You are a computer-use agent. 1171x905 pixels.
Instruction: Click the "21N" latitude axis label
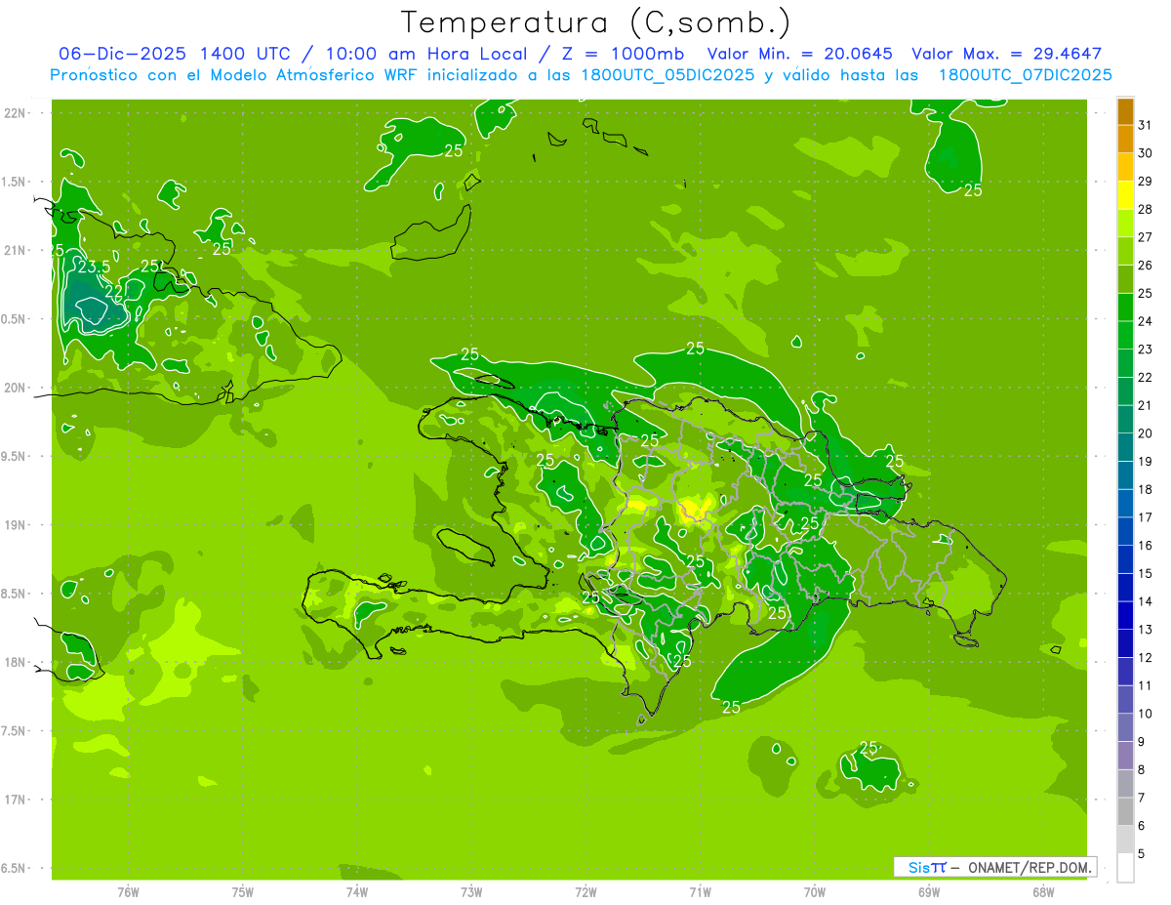click(15, 251)
